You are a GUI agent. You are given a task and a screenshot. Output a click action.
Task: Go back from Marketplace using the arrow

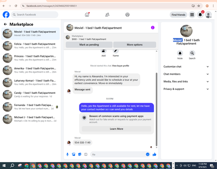(5, 24)
